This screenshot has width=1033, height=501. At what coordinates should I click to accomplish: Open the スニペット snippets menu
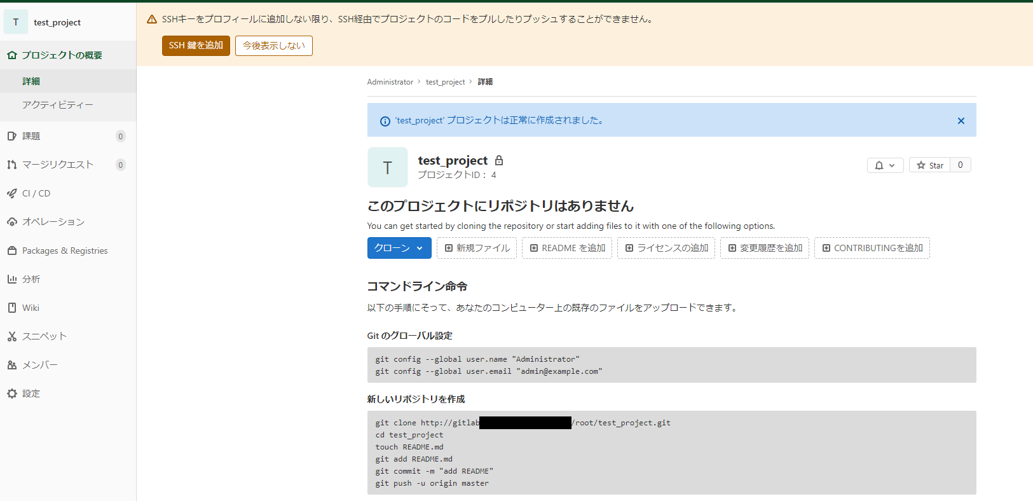[68, 336]
